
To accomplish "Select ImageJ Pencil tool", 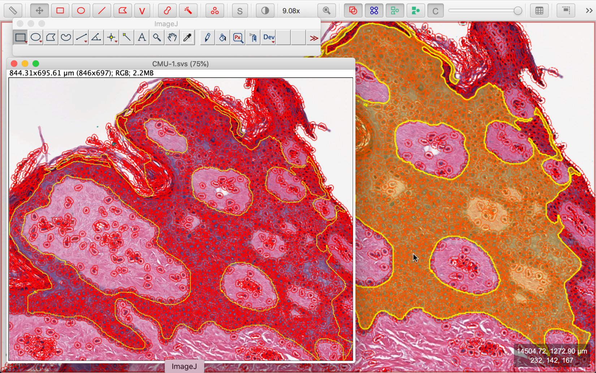I will [x=207, y=37].
